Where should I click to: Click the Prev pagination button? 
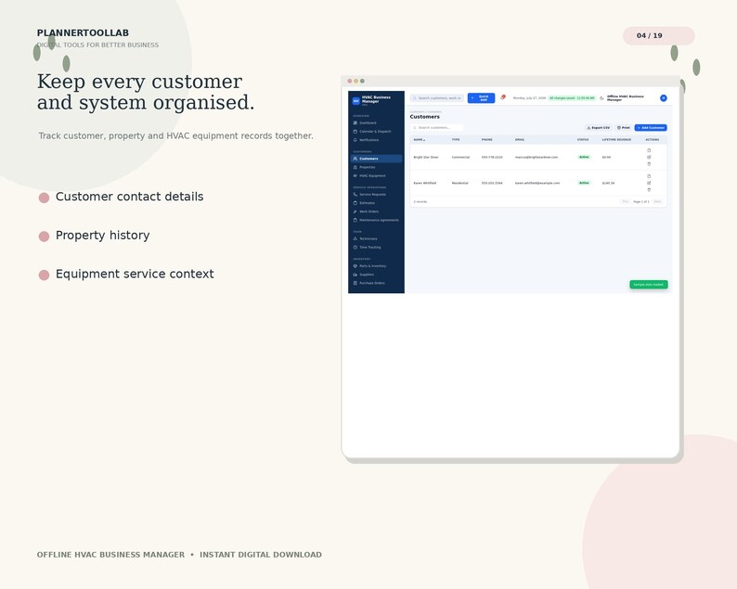point(625,201)
